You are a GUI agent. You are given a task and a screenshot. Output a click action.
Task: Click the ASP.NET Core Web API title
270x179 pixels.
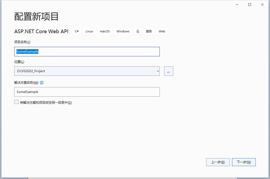pos(41,32)
